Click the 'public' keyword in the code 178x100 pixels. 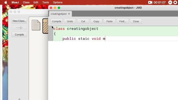pos(69,39)
